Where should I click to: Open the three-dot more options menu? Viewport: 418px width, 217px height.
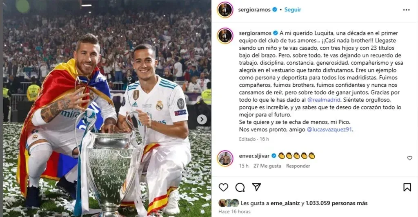tap(406, 10)
